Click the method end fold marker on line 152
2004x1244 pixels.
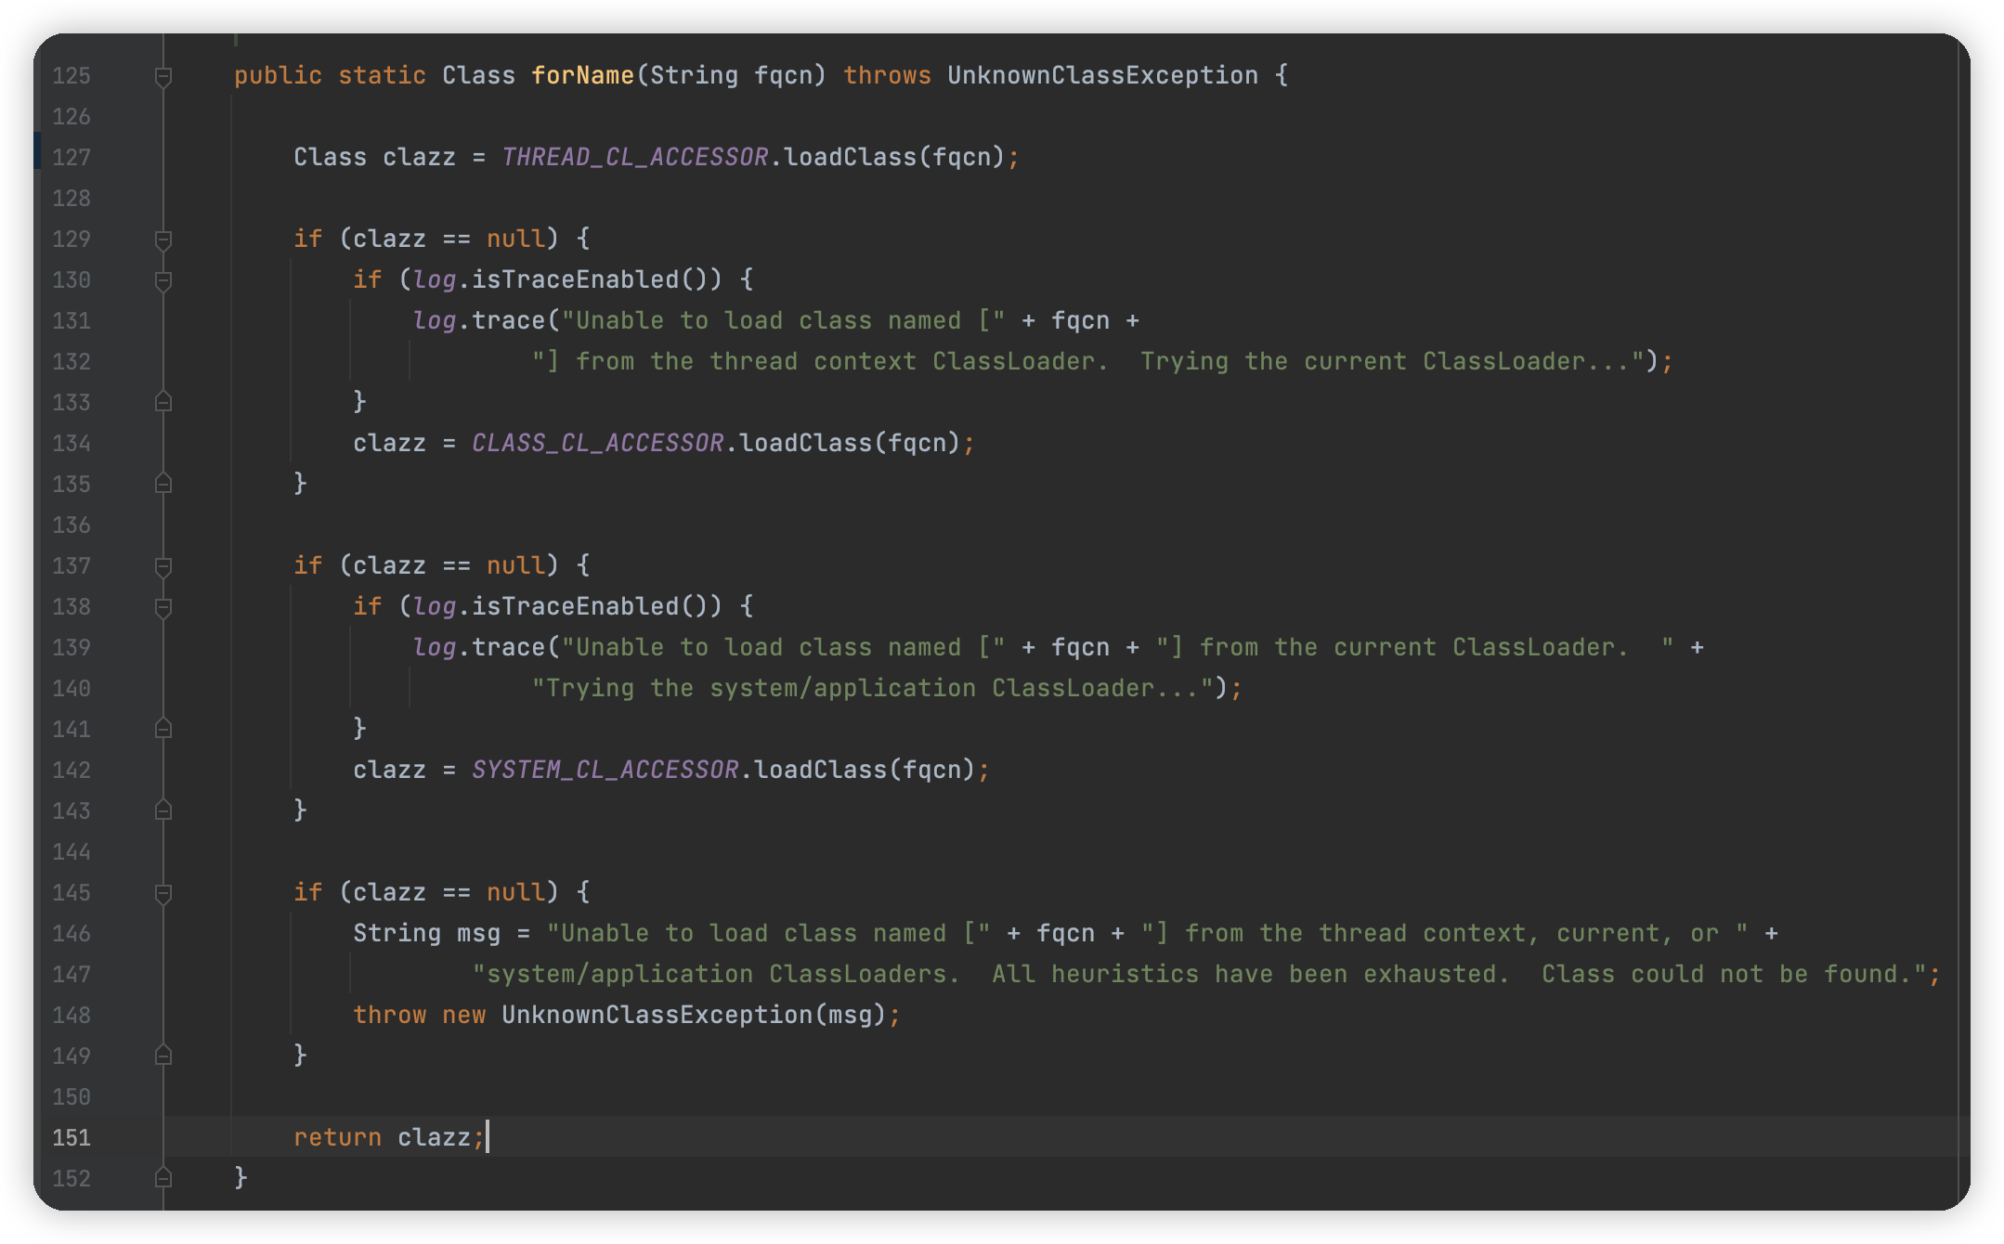point(163,1178)
